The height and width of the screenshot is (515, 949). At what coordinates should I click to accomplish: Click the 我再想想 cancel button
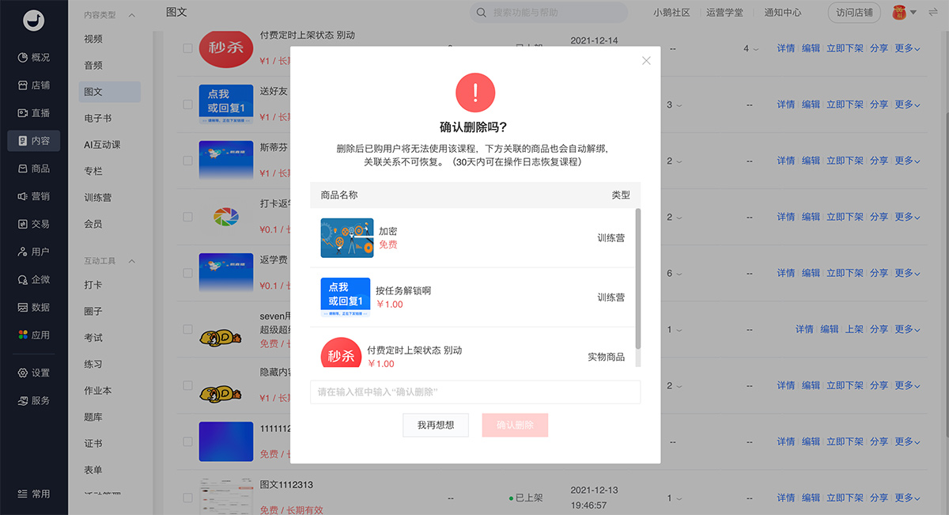tap(435, 425)
